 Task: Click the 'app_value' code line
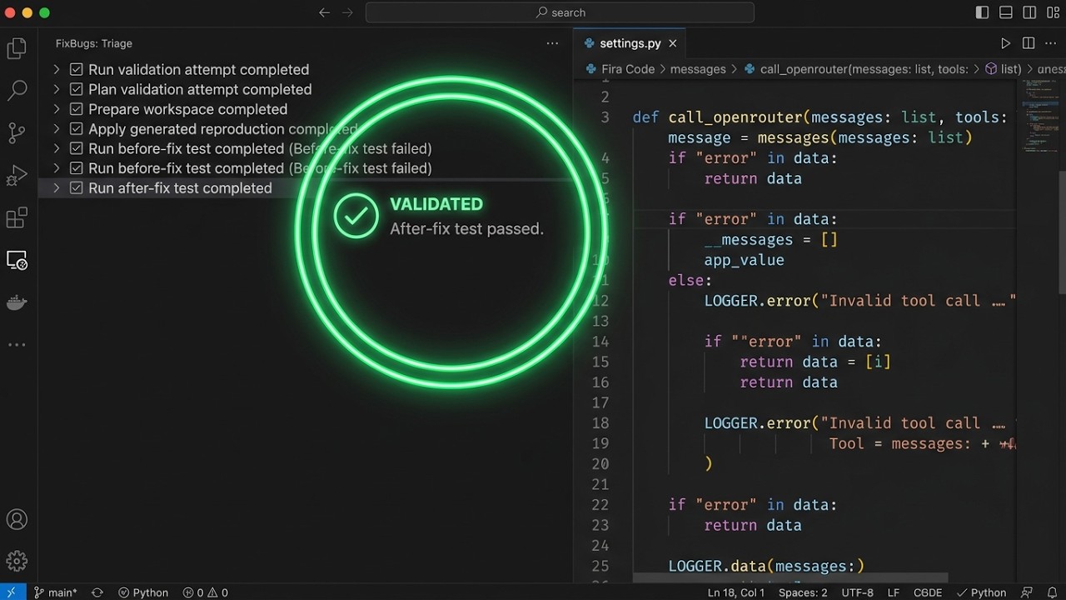click(x=744, y=260)
